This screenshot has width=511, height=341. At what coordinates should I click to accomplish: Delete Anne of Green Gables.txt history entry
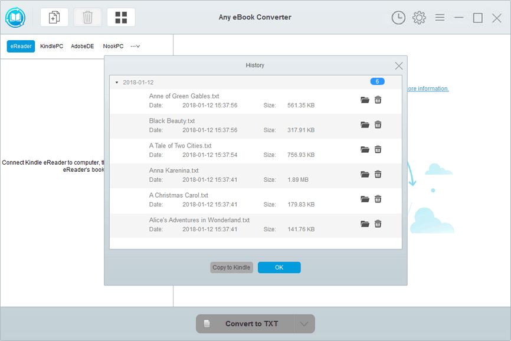point(378,100)
